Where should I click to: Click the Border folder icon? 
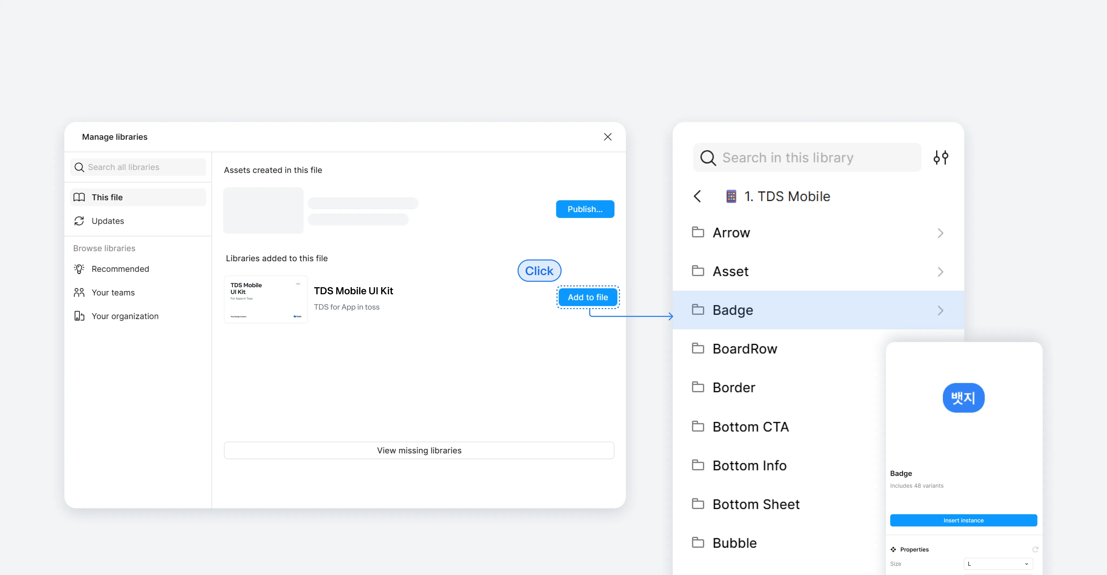(698, 387)
